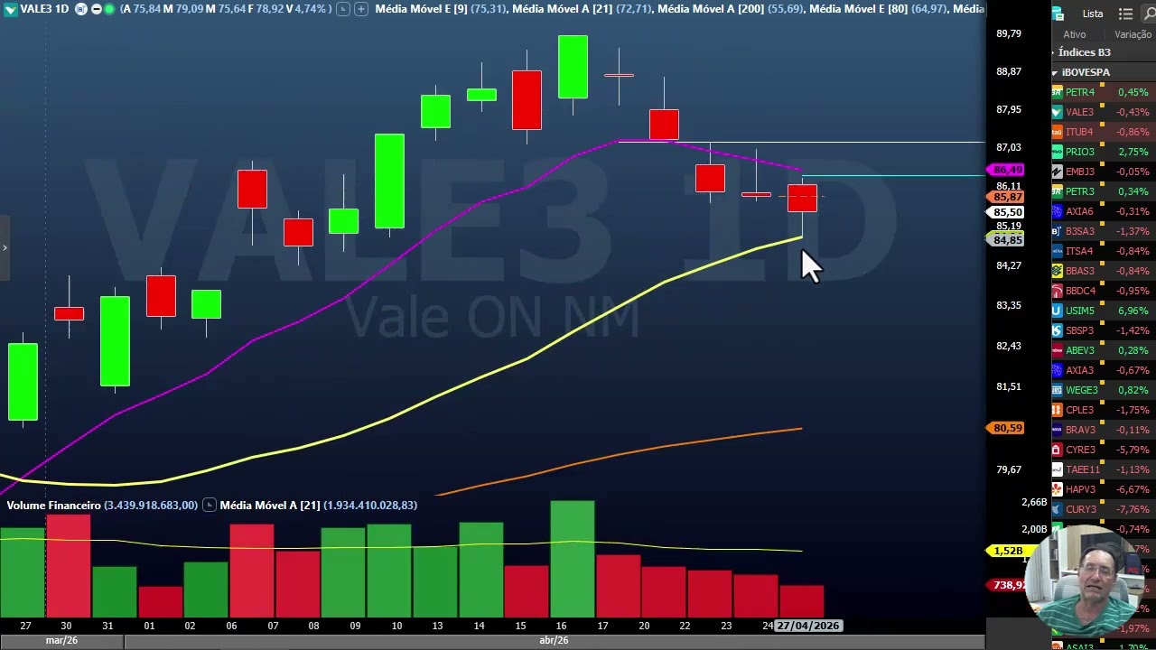
Task: Click the PETR4 company logo icon
Action: point(1058,92)
